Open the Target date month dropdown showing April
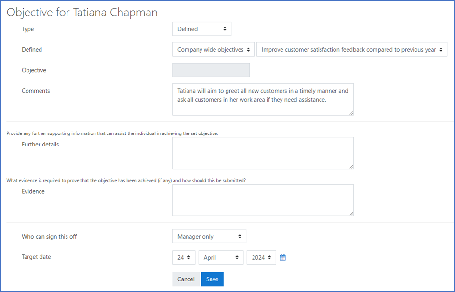Image resolution: width=455 pixels, height=292 pixels. (x=221, y=257)
